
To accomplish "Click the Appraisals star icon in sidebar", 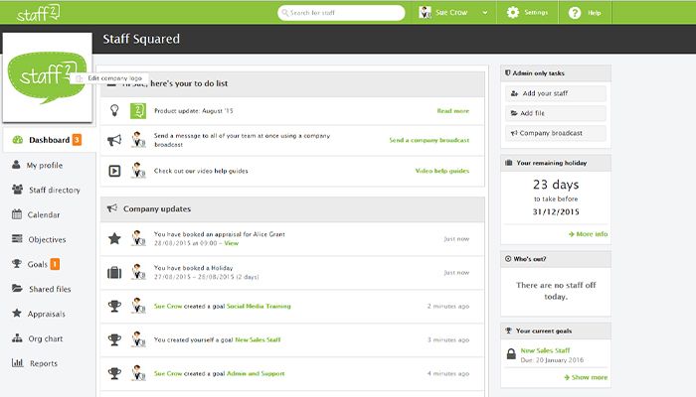I will (x=17, y=314).
